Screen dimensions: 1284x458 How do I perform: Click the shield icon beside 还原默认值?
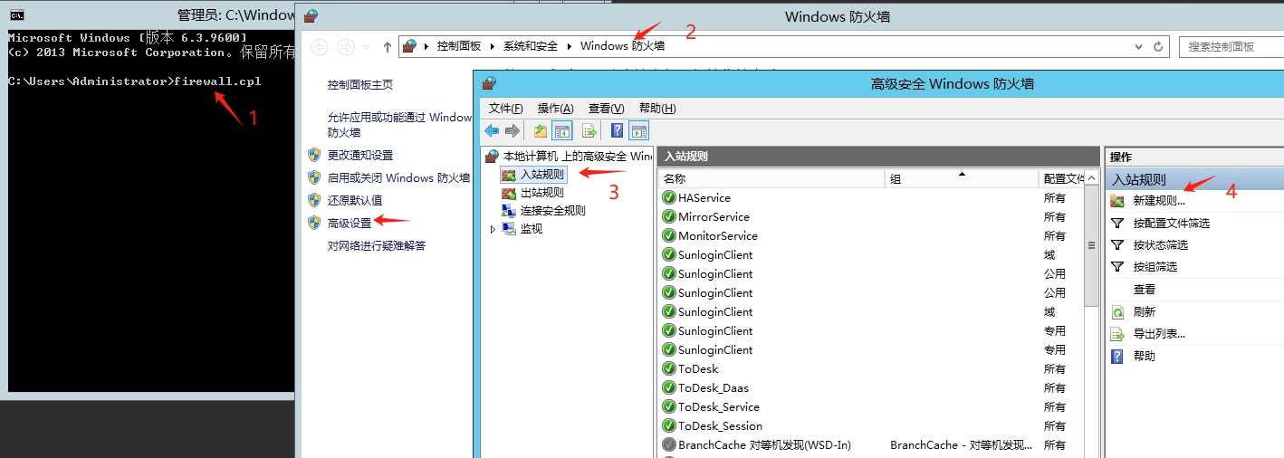click(x=314, y=200)
